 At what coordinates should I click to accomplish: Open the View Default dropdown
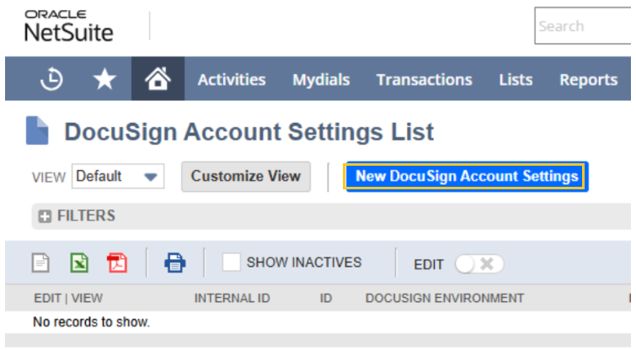pos(118,177)
